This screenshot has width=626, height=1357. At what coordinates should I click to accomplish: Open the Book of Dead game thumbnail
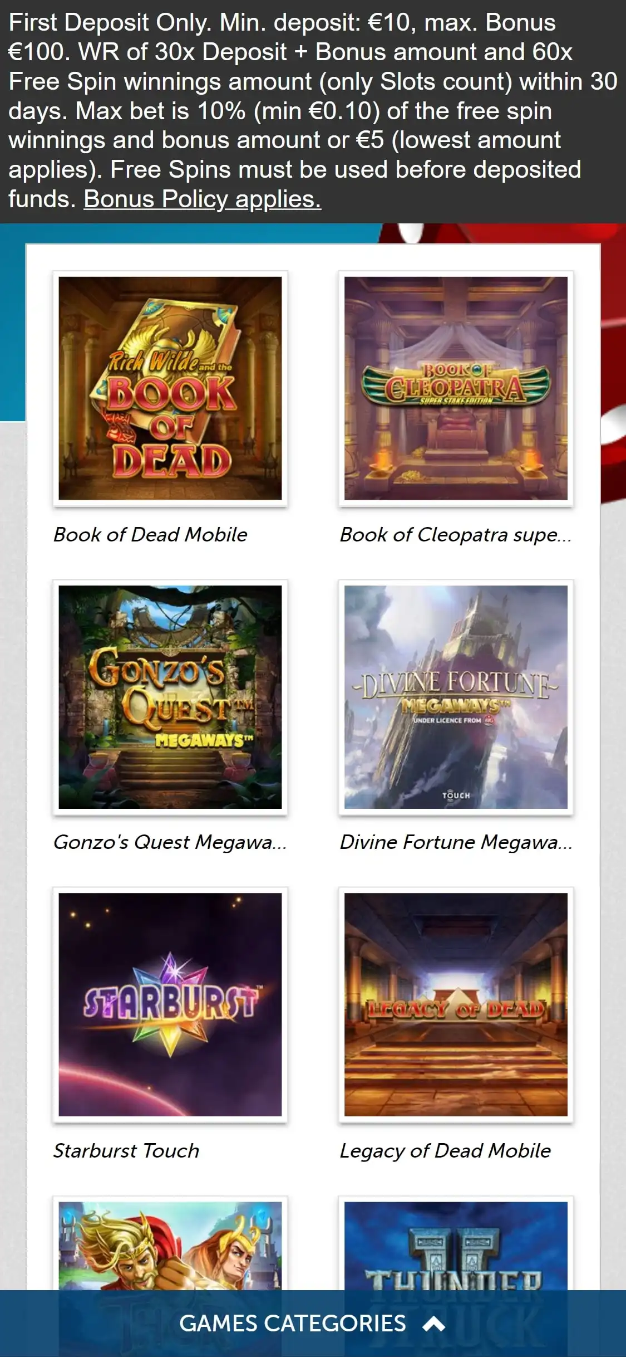[x=170, y=388]
